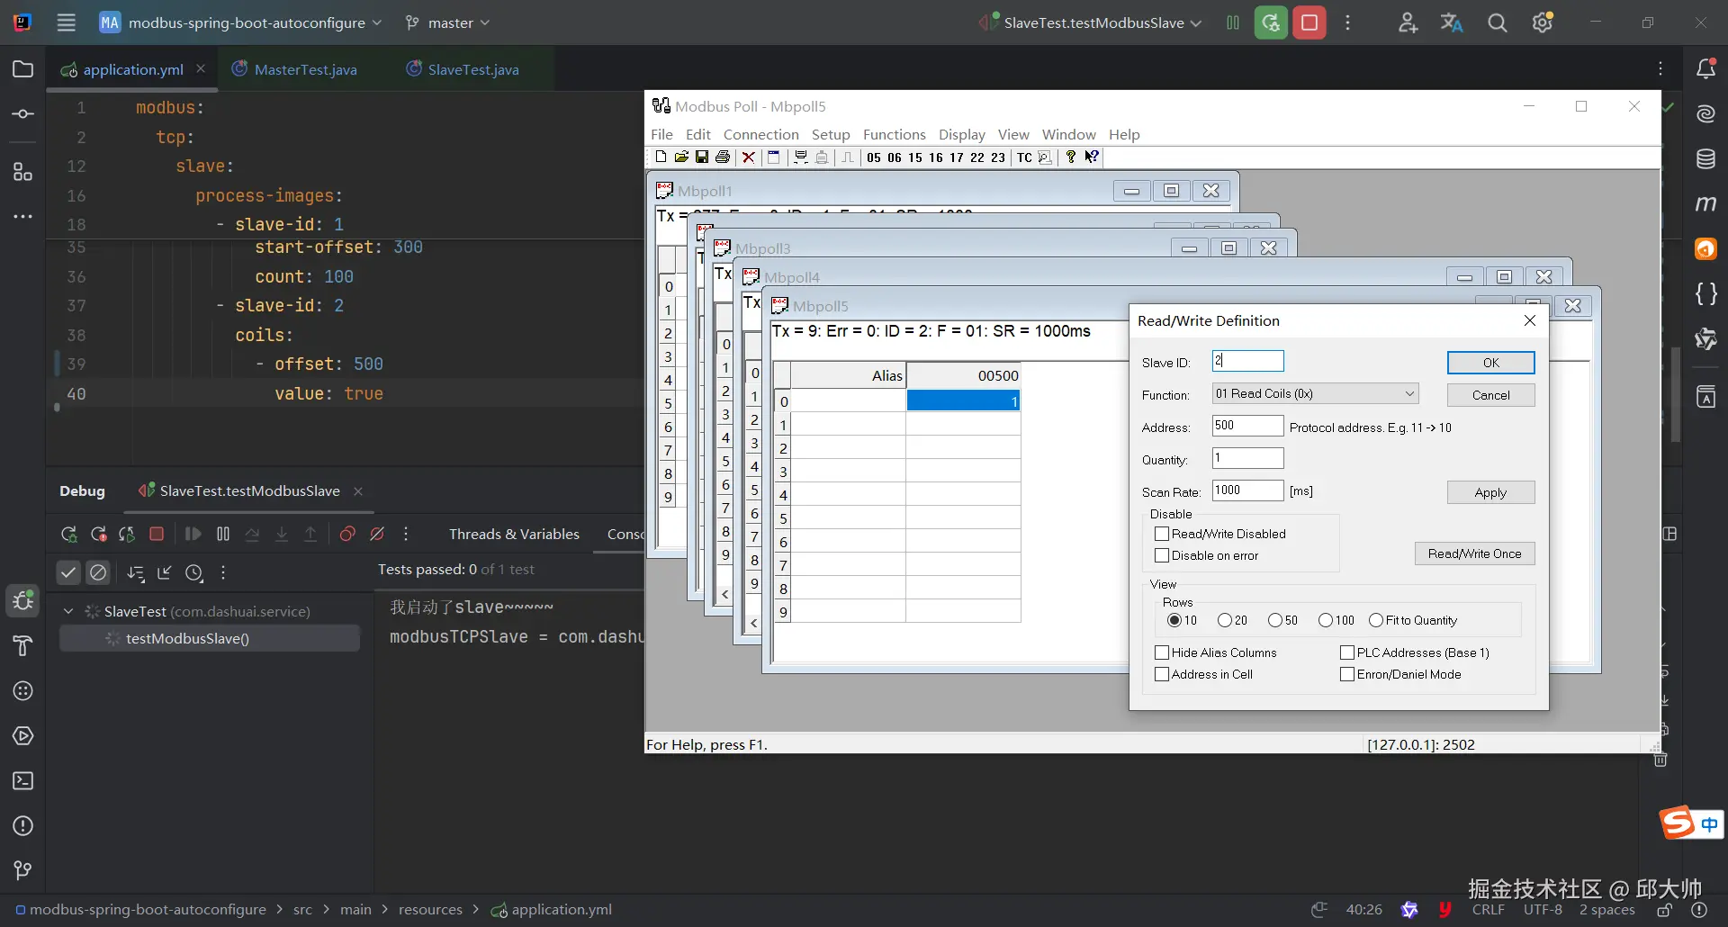Screen dimensions: 1728x927
Task: Open the Terminal tool window
Action: coord(23,781)
